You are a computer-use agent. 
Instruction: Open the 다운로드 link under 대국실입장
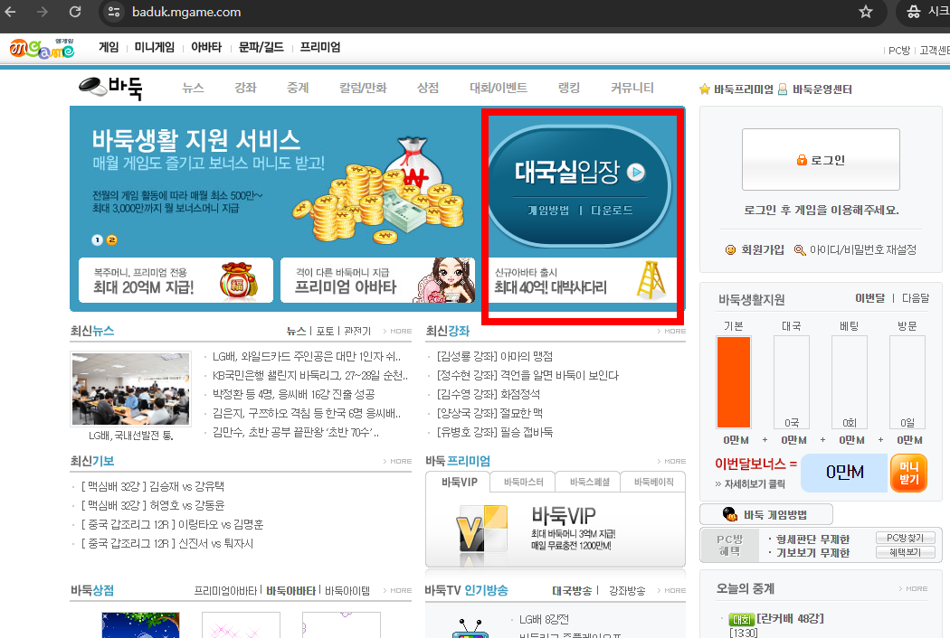[613, 210]
